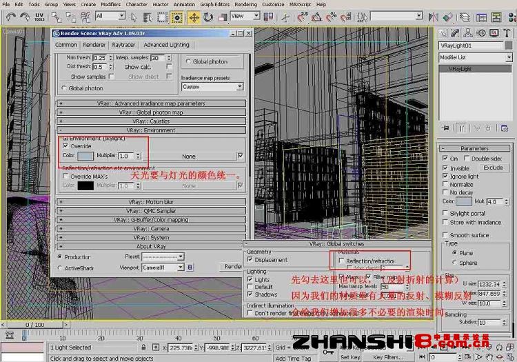
Task: Open the UV Tools icon
Action: coord(39,17)
